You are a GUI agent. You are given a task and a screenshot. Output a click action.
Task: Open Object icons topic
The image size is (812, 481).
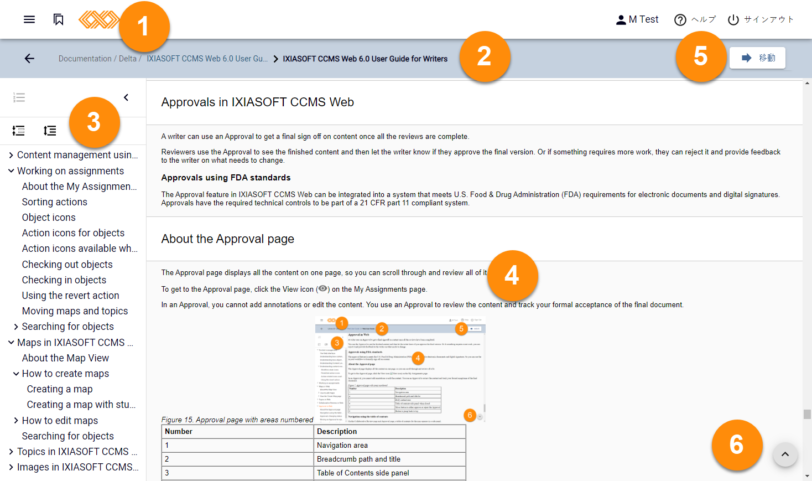[x=49, y=218]
